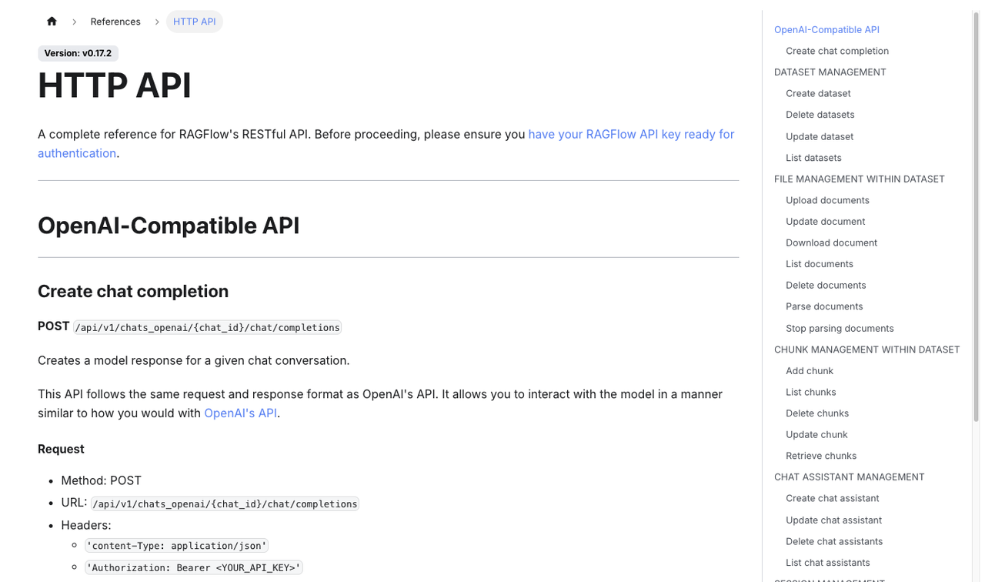The height and width of the screenshot is (582, 985).
Task: Select Delete datasets sidebar entry
Action: tap(820, 115)
